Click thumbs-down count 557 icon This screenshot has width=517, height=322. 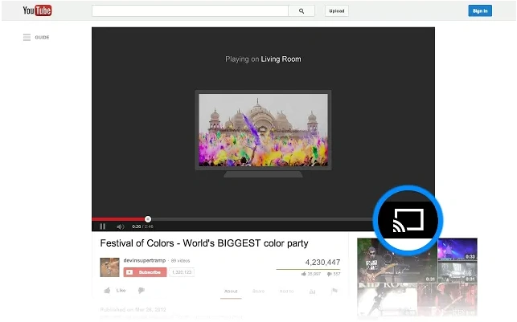point(329,274)
